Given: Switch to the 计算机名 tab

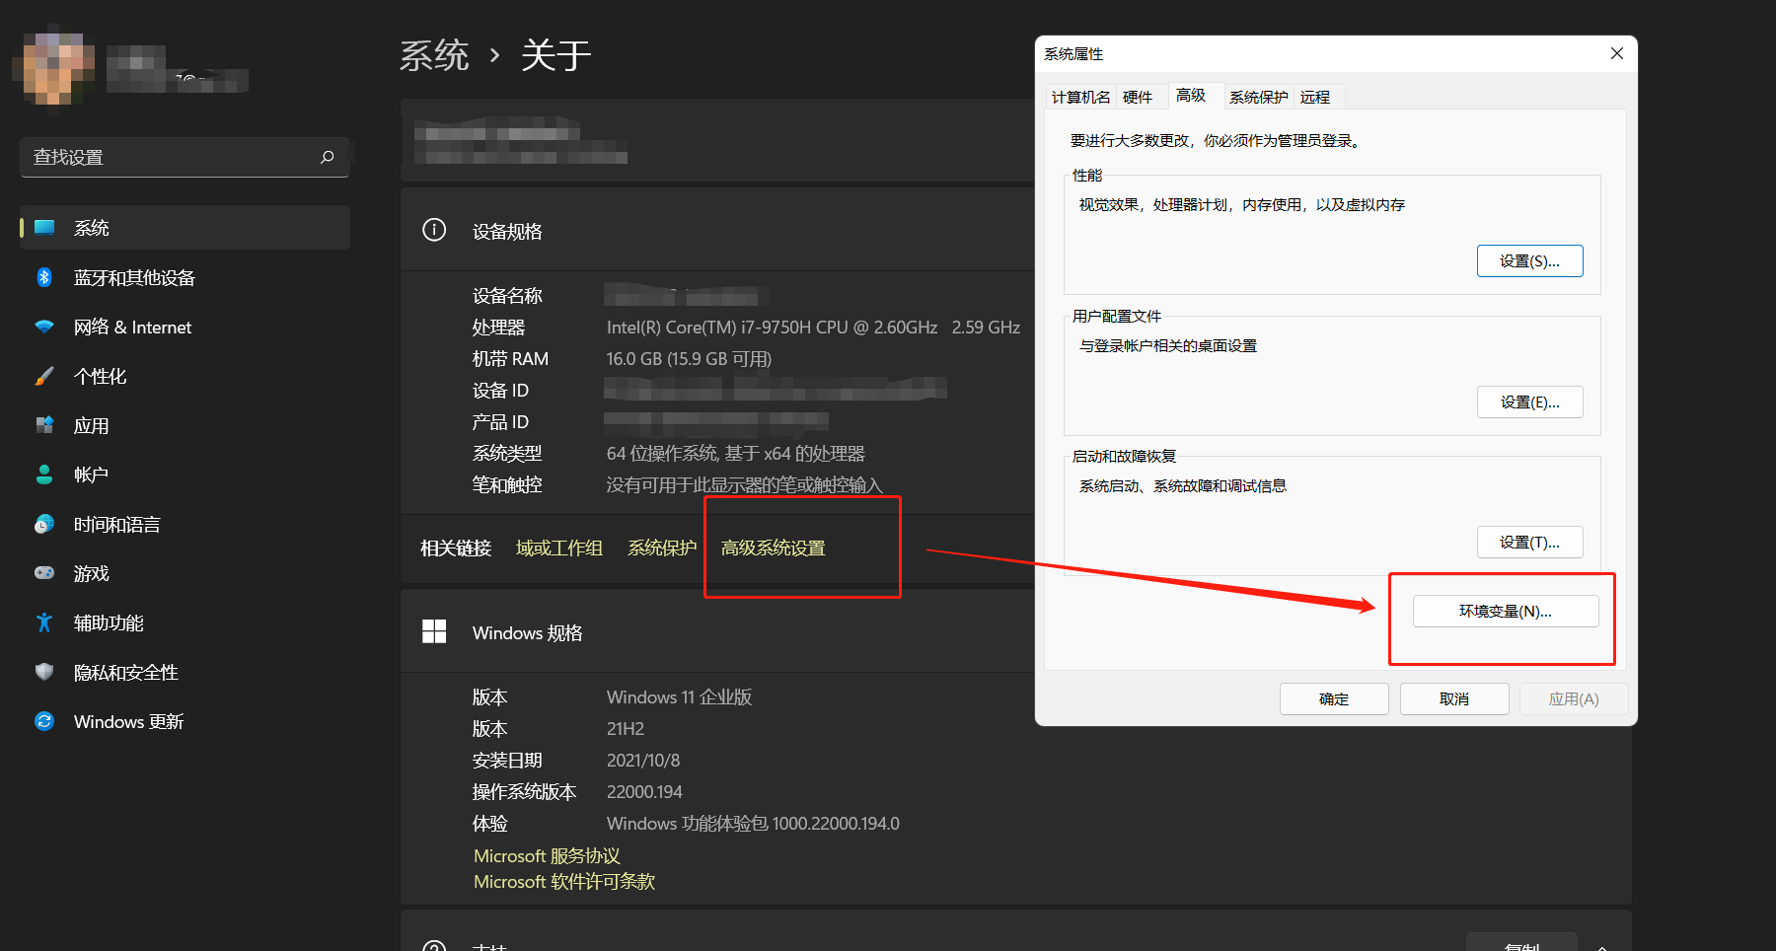Looking at the screenshot, I should pyautogui.click(x=1080, y=96).
